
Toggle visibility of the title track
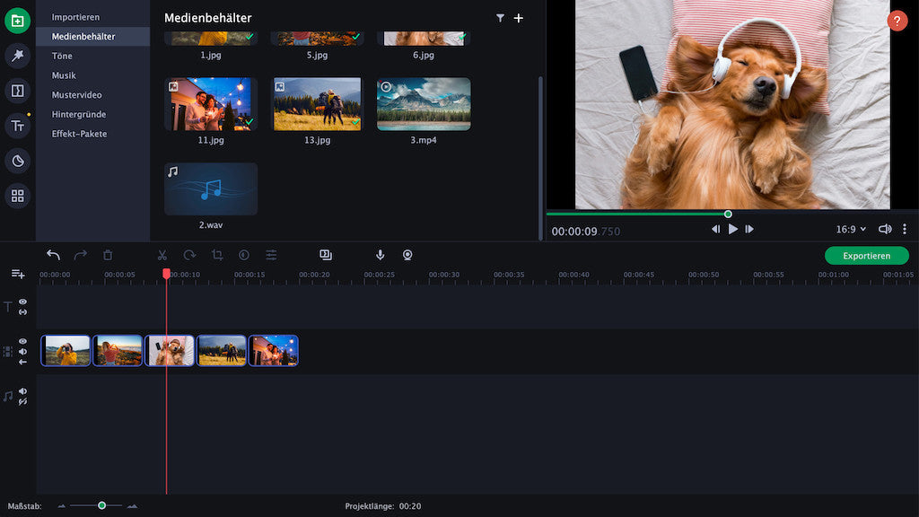coord(22,302)
